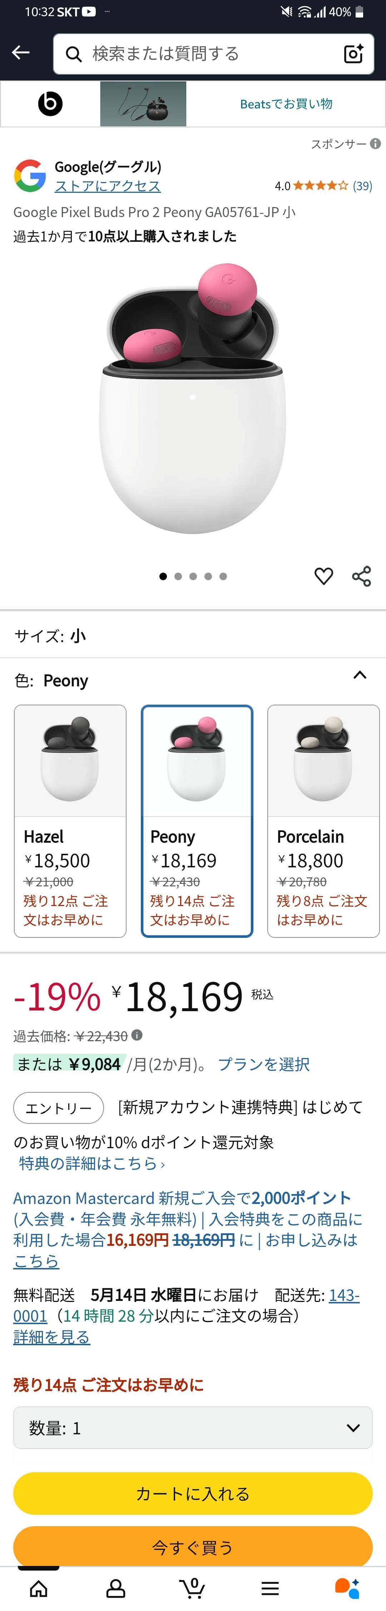Select the Porcelain color option
This screenshot has width=386, height=1611.
pyautogui.click(x=323, y=821)
